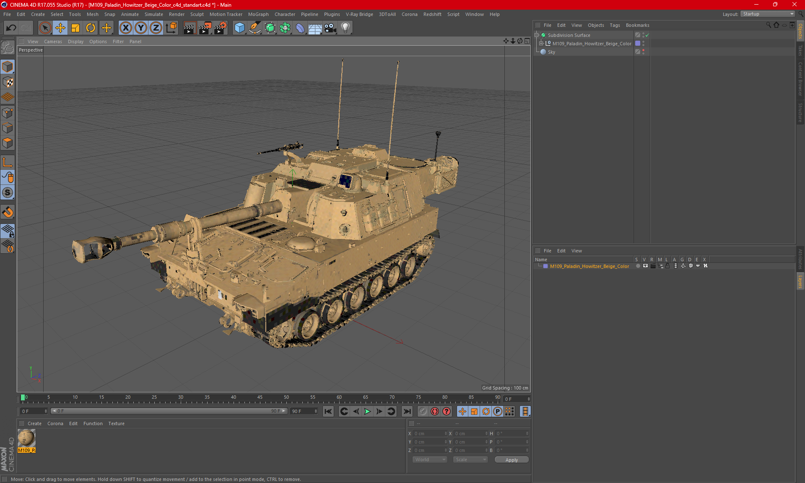Switch to Edges mode
The image size is (805, 483).
point(8,128)
